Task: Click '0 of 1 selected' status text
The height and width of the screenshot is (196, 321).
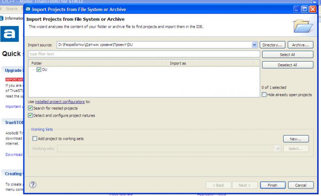Action: 274,87
